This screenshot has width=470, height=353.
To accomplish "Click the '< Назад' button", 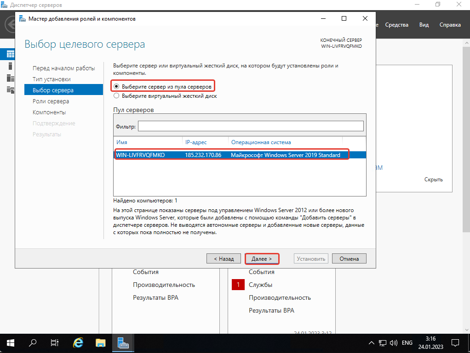I will (x=224, y=259).
